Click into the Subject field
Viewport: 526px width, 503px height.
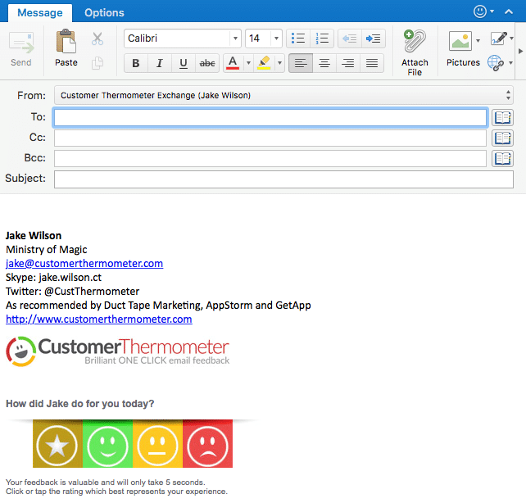pyautogui.click(x=283, y=179)
